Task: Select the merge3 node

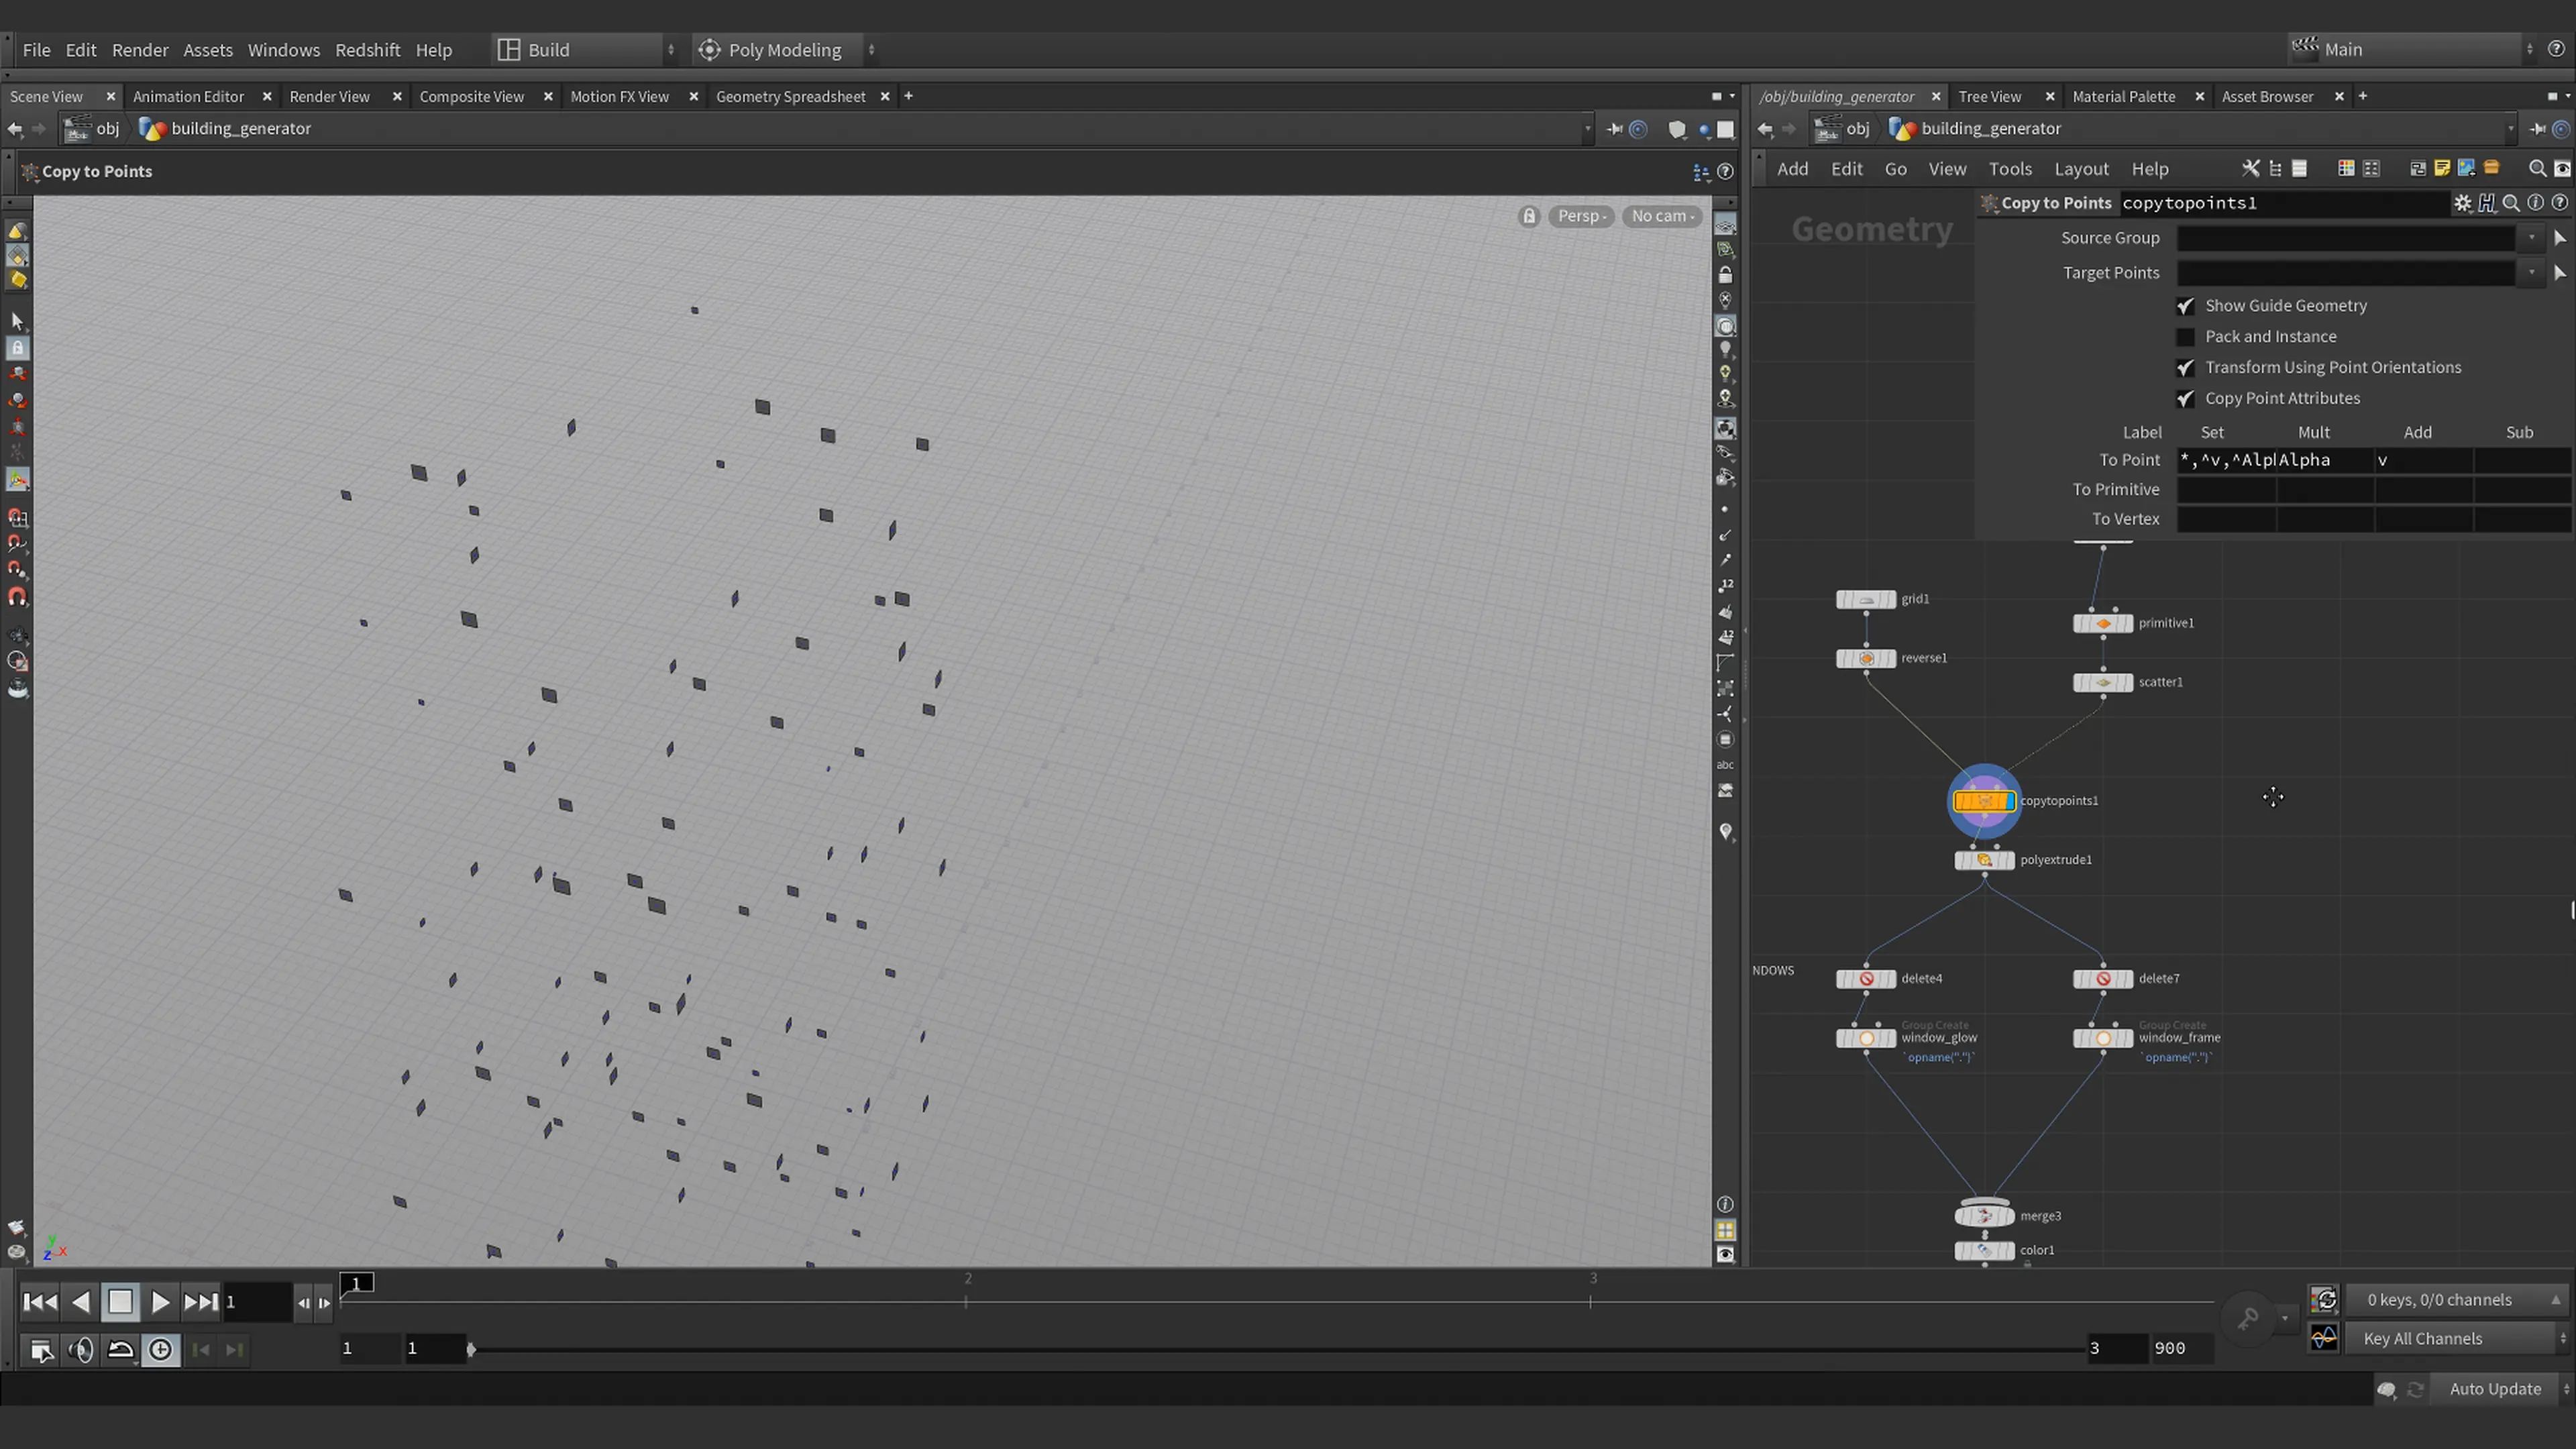Action: click(1984, 1216)
